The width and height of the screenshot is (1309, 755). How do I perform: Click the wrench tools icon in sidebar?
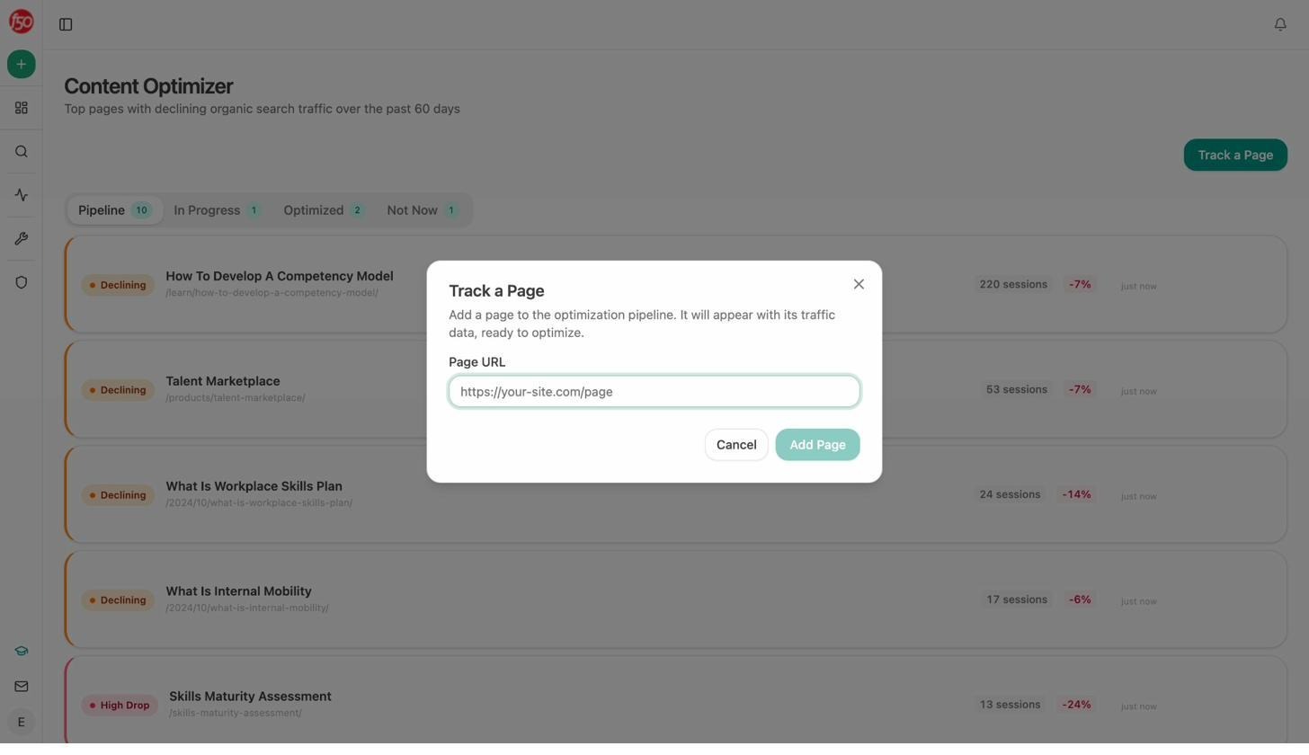coord(21,238)
